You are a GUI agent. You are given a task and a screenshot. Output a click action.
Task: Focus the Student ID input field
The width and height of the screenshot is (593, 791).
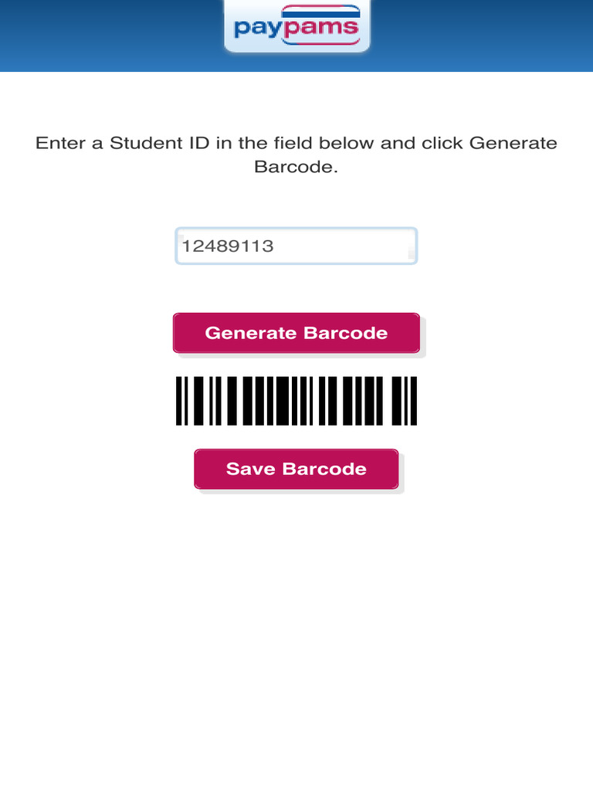click(x=296, y=246)
